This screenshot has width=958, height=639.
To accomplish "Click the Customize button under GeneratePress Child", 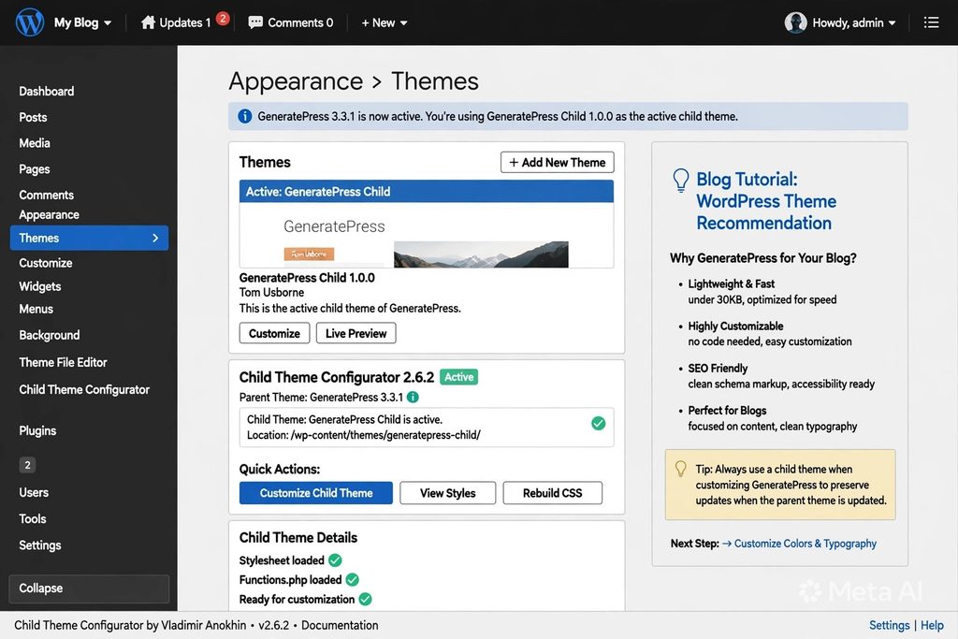I will 274,334.
